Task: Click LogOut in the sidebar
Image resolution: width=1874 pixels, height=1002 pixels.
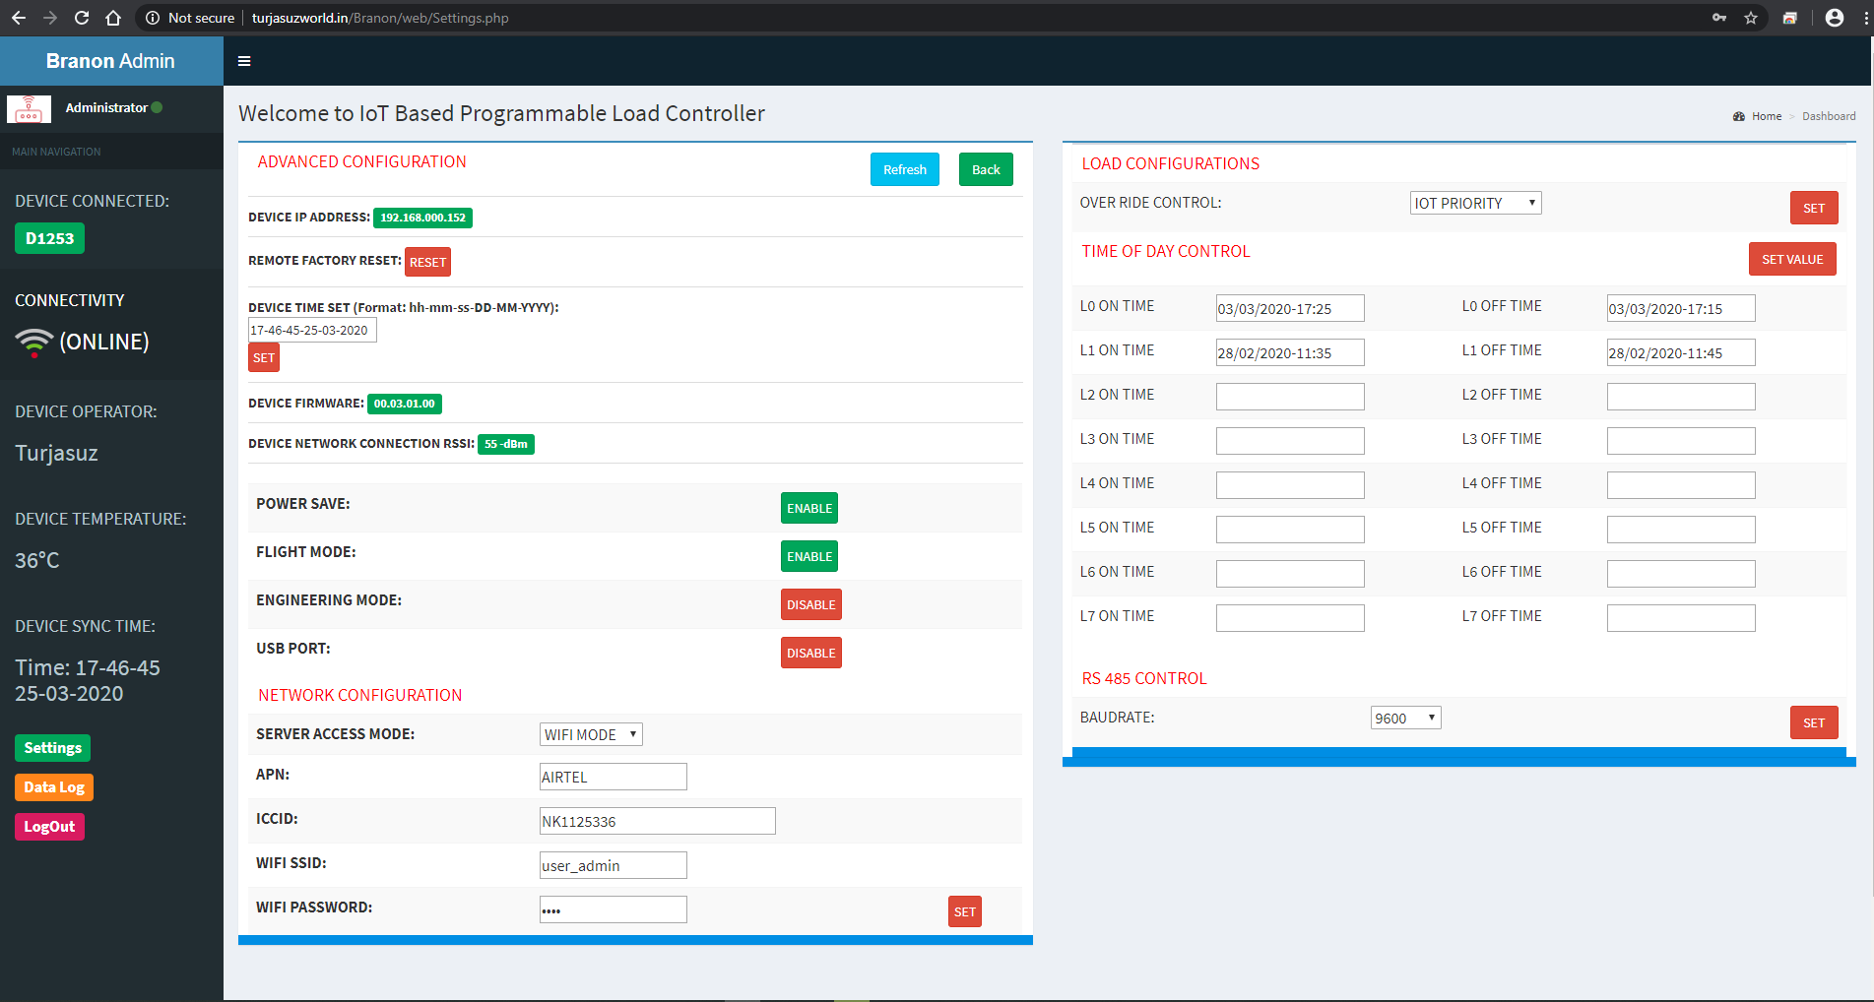Action: pyautogui.click(x=49, y=827)
